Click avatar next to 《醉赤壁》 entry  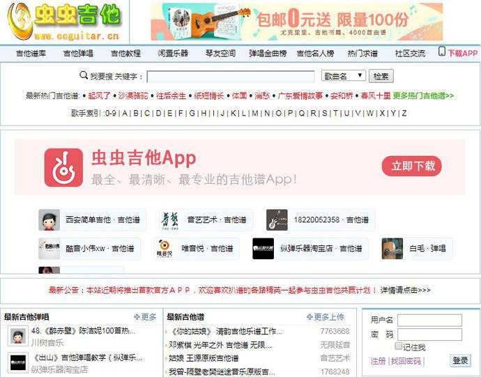coord(18,336)
